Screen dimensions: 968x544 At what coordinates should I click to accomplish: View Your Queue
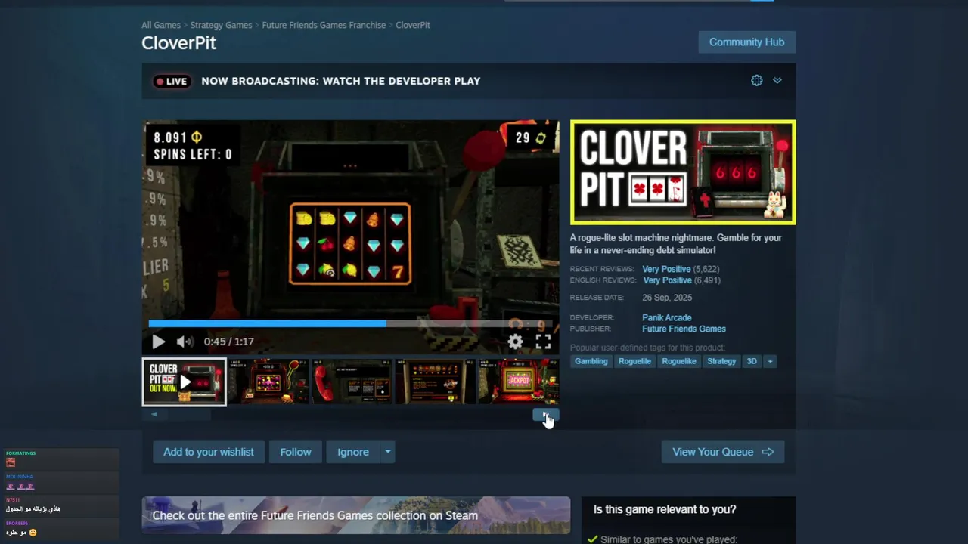[x=723, y=452]
